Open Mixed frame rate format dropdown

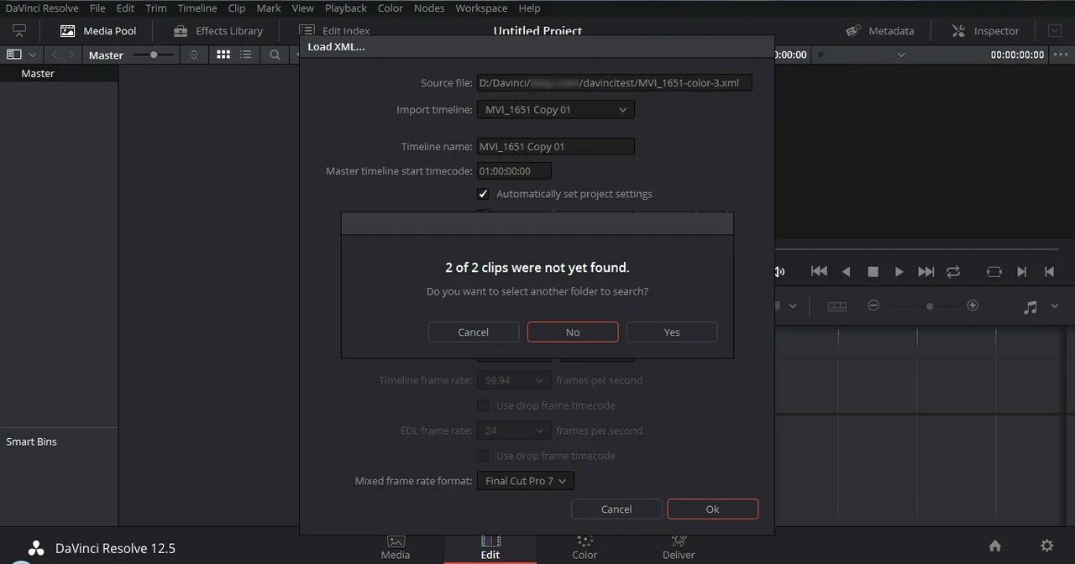[x=526, y=481]
